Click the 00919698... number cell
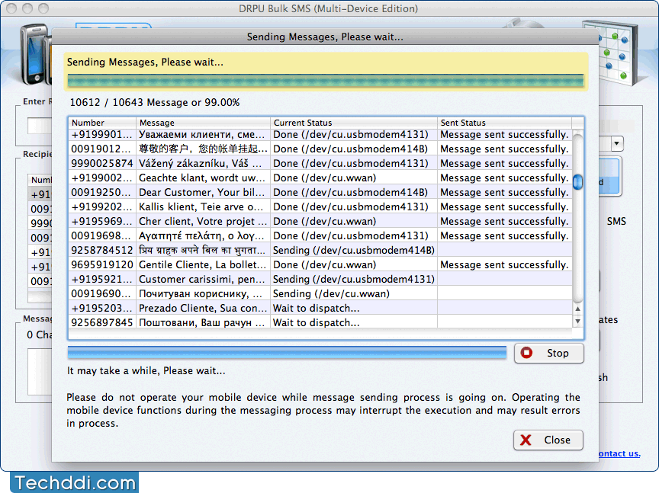This screenshot has height=493, width=659. click(x=102, y=236)
